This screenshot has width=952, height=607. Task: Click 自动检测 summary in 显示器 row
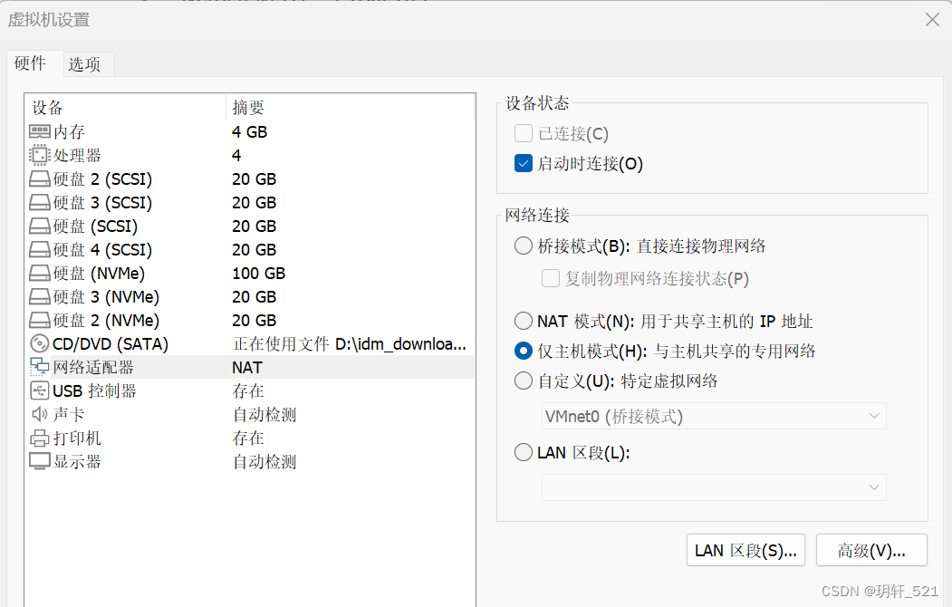(264, 462)
